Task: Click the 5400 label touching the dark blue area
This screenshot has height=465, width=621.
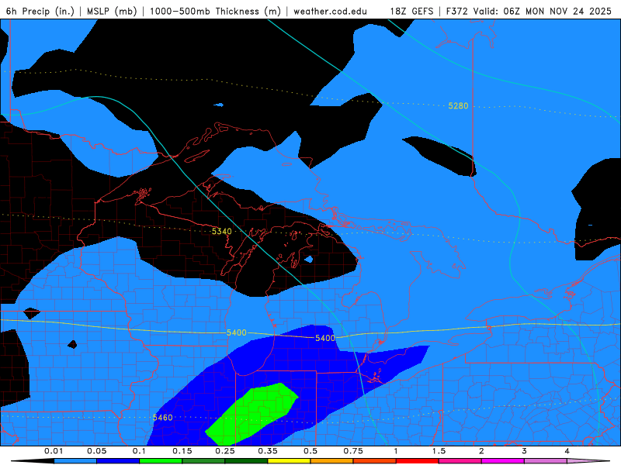Action: (x=325, y=338)
